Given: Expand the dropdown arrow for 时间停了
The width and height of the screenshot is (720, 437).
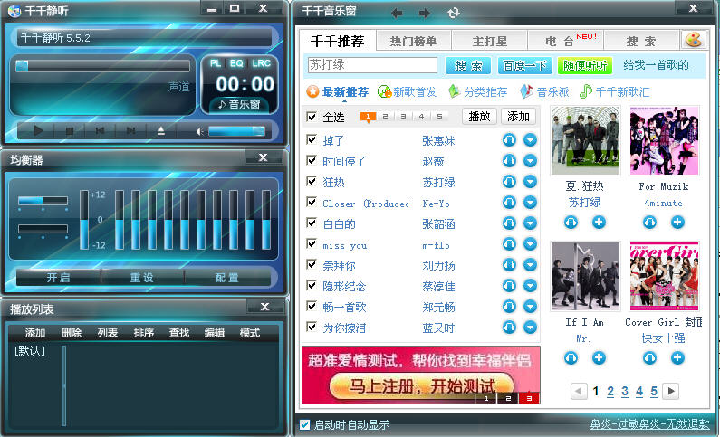Looking at the screenshot, I should coord(531,161).
